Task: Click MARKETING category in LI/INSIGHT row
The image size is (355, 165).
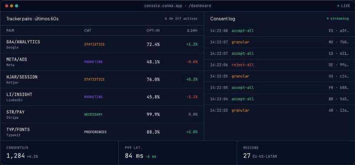Action: click(93, 97)
